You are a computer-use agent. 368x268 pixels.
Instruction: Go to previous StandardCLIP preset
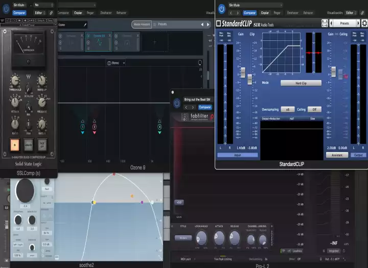(331, 23)
